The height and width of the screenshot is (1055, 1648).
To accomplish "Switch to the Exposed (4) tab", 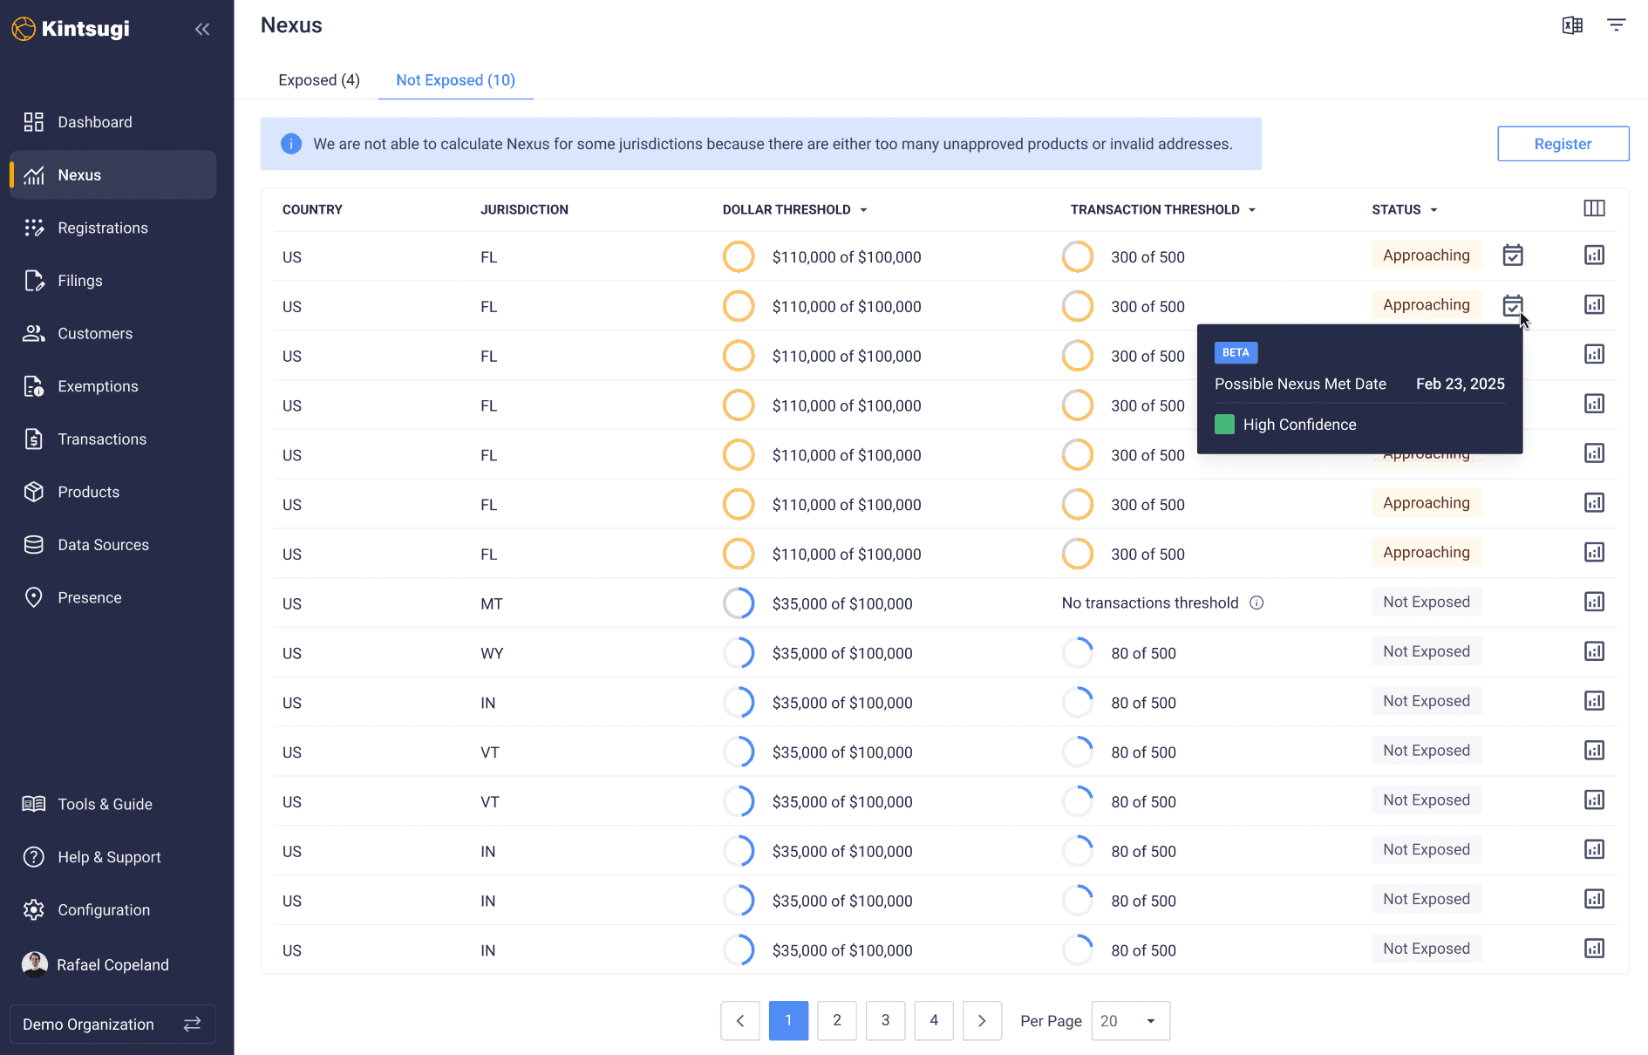I will (x=319, y=80).
